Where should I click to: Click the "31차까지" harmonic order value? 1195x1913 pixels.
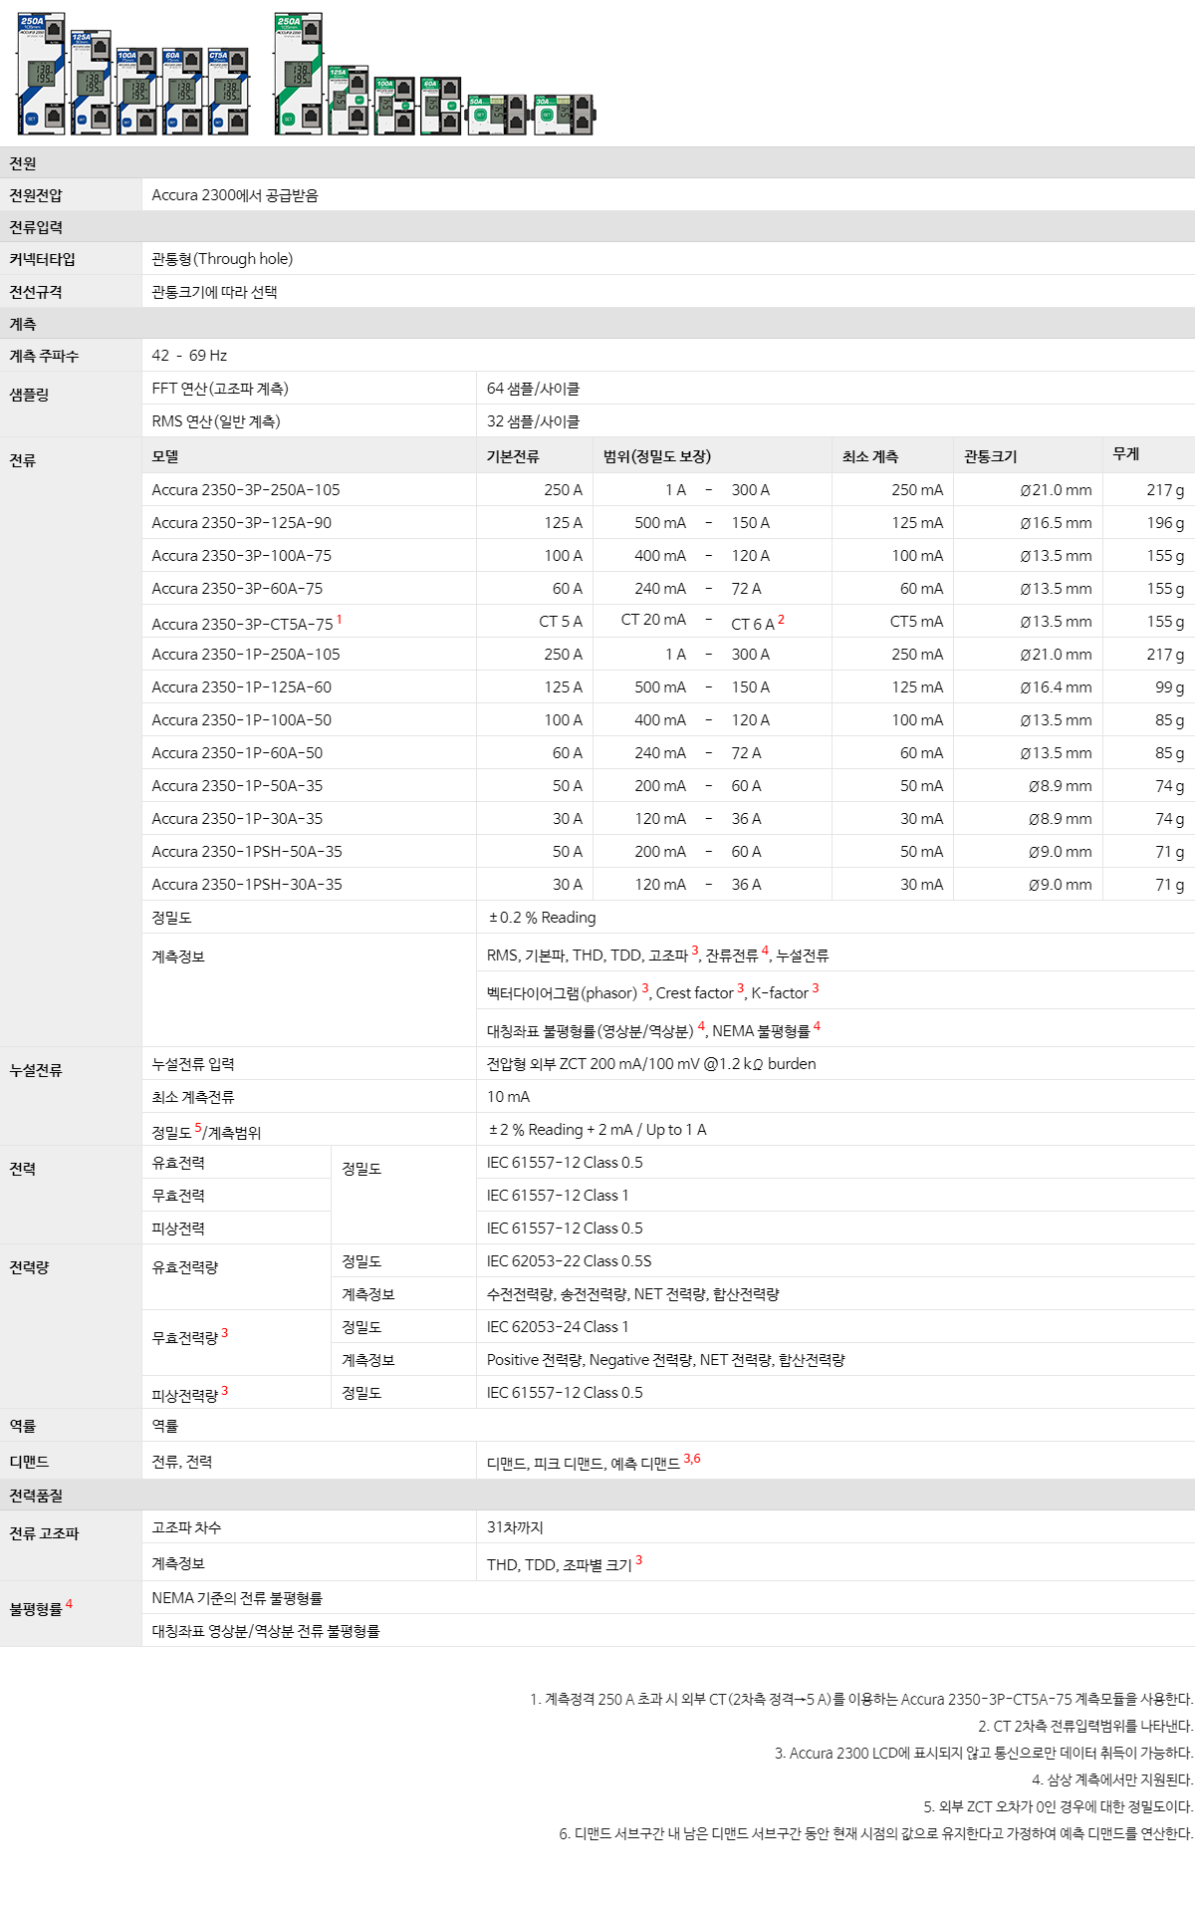tap(515, 1527)
